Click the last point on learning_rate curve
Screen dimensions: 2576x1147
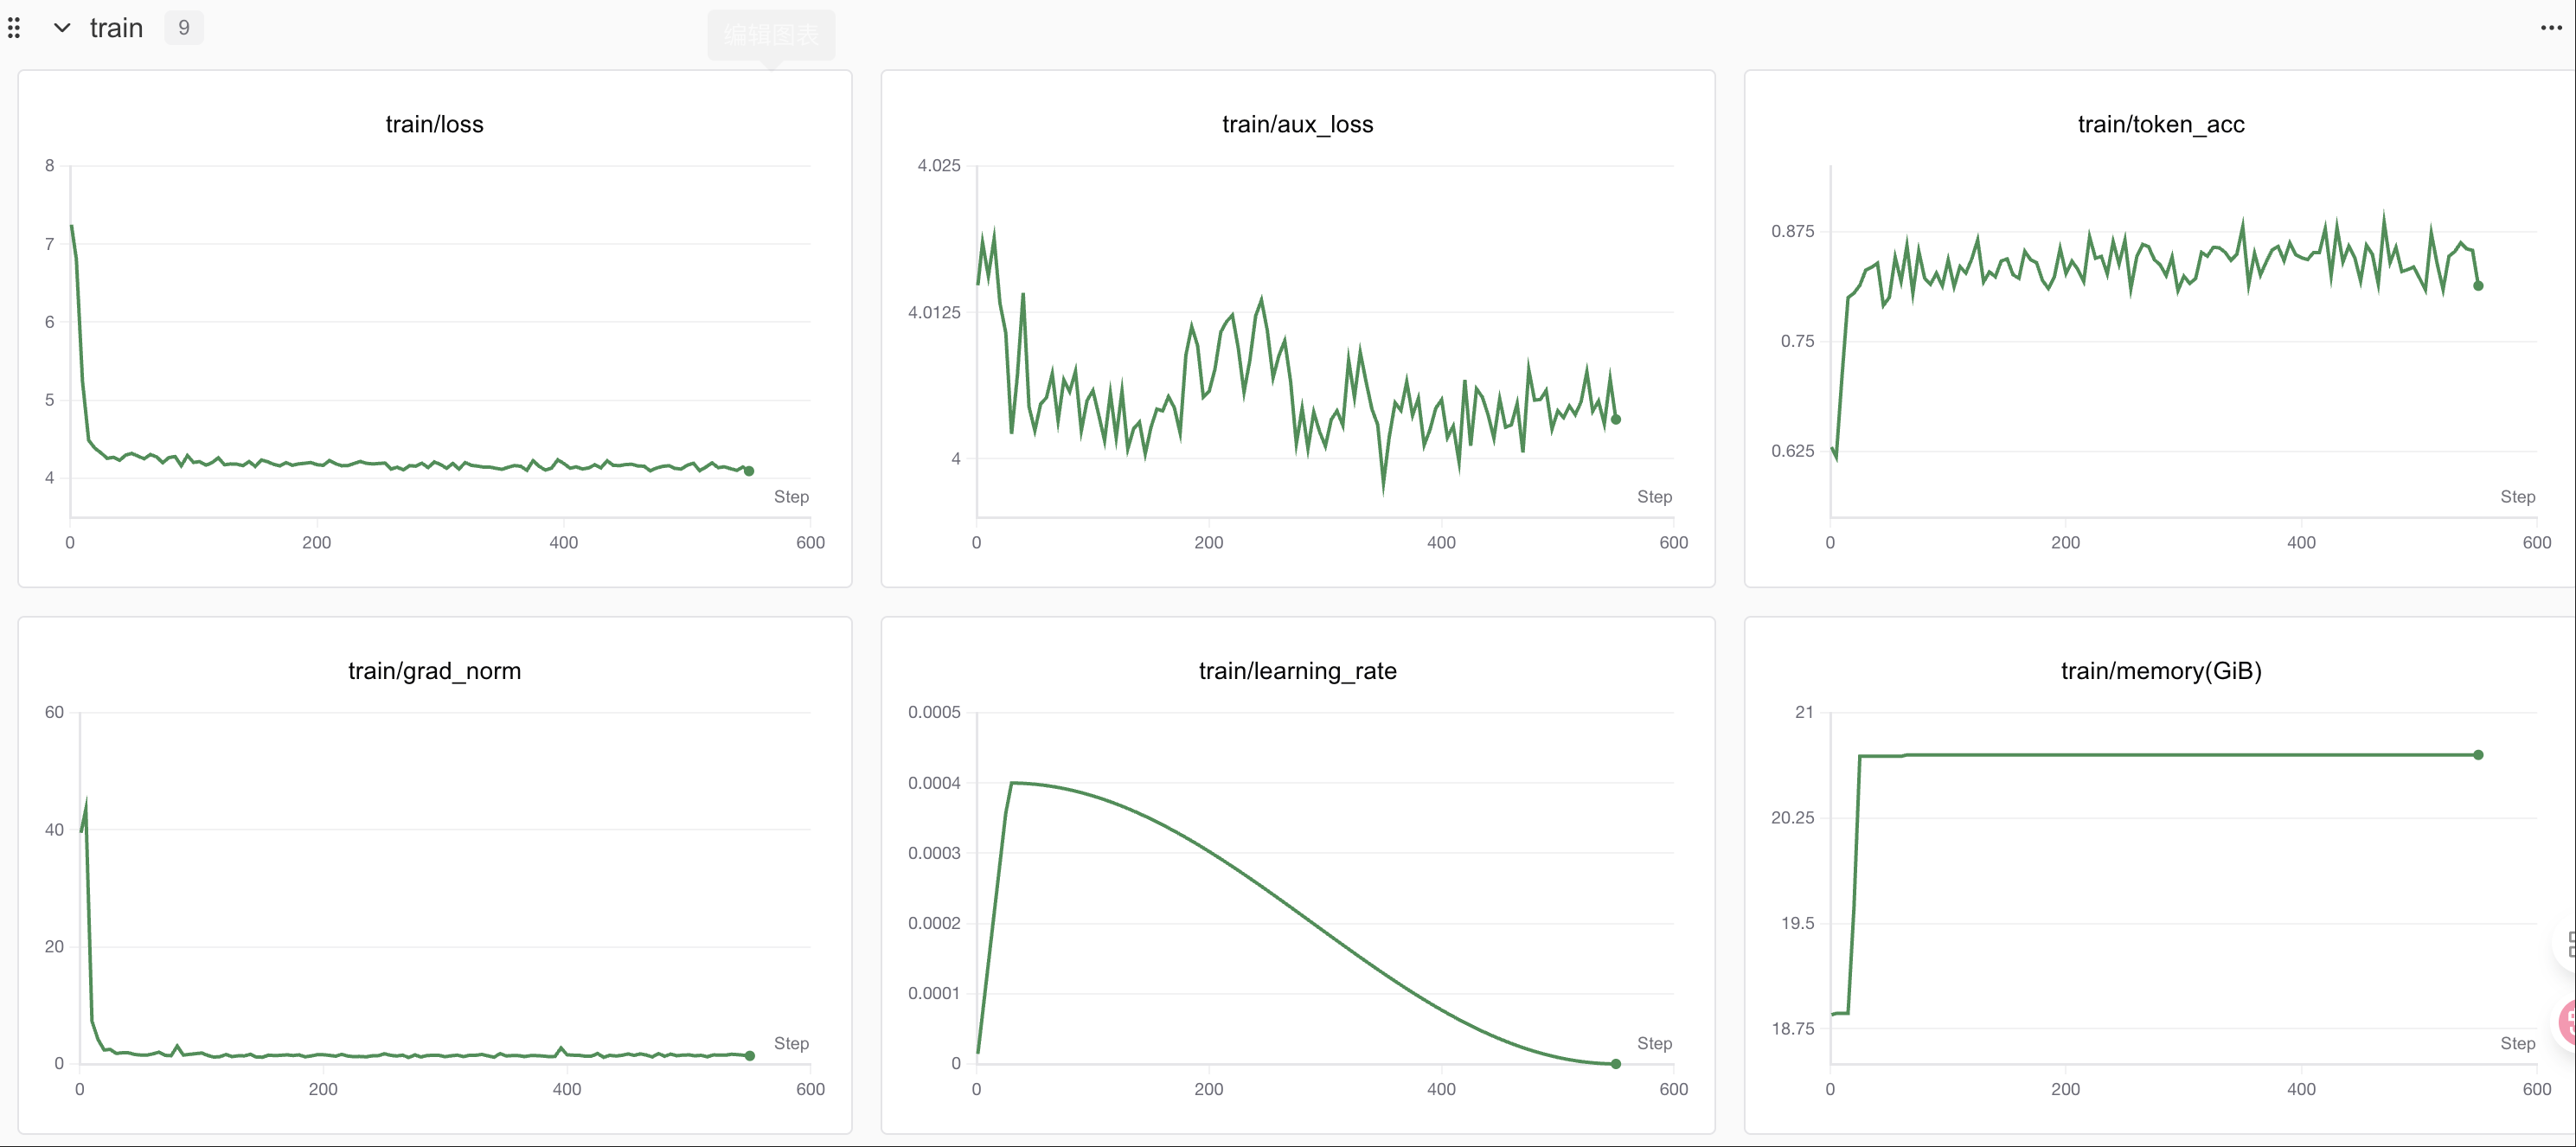(x=1615, y=1064)
